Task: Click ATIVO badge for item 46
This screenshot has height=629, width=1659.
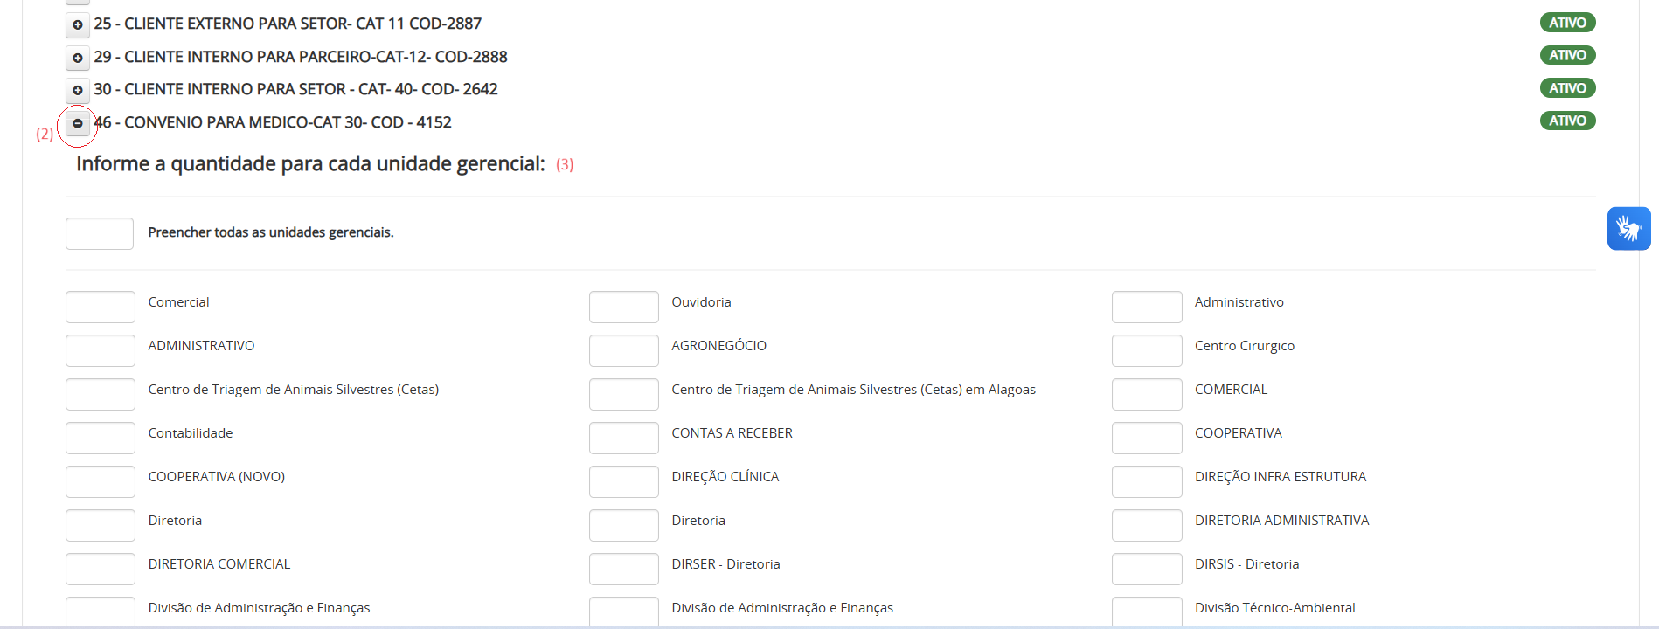Action: click(x=1567, y=121)
